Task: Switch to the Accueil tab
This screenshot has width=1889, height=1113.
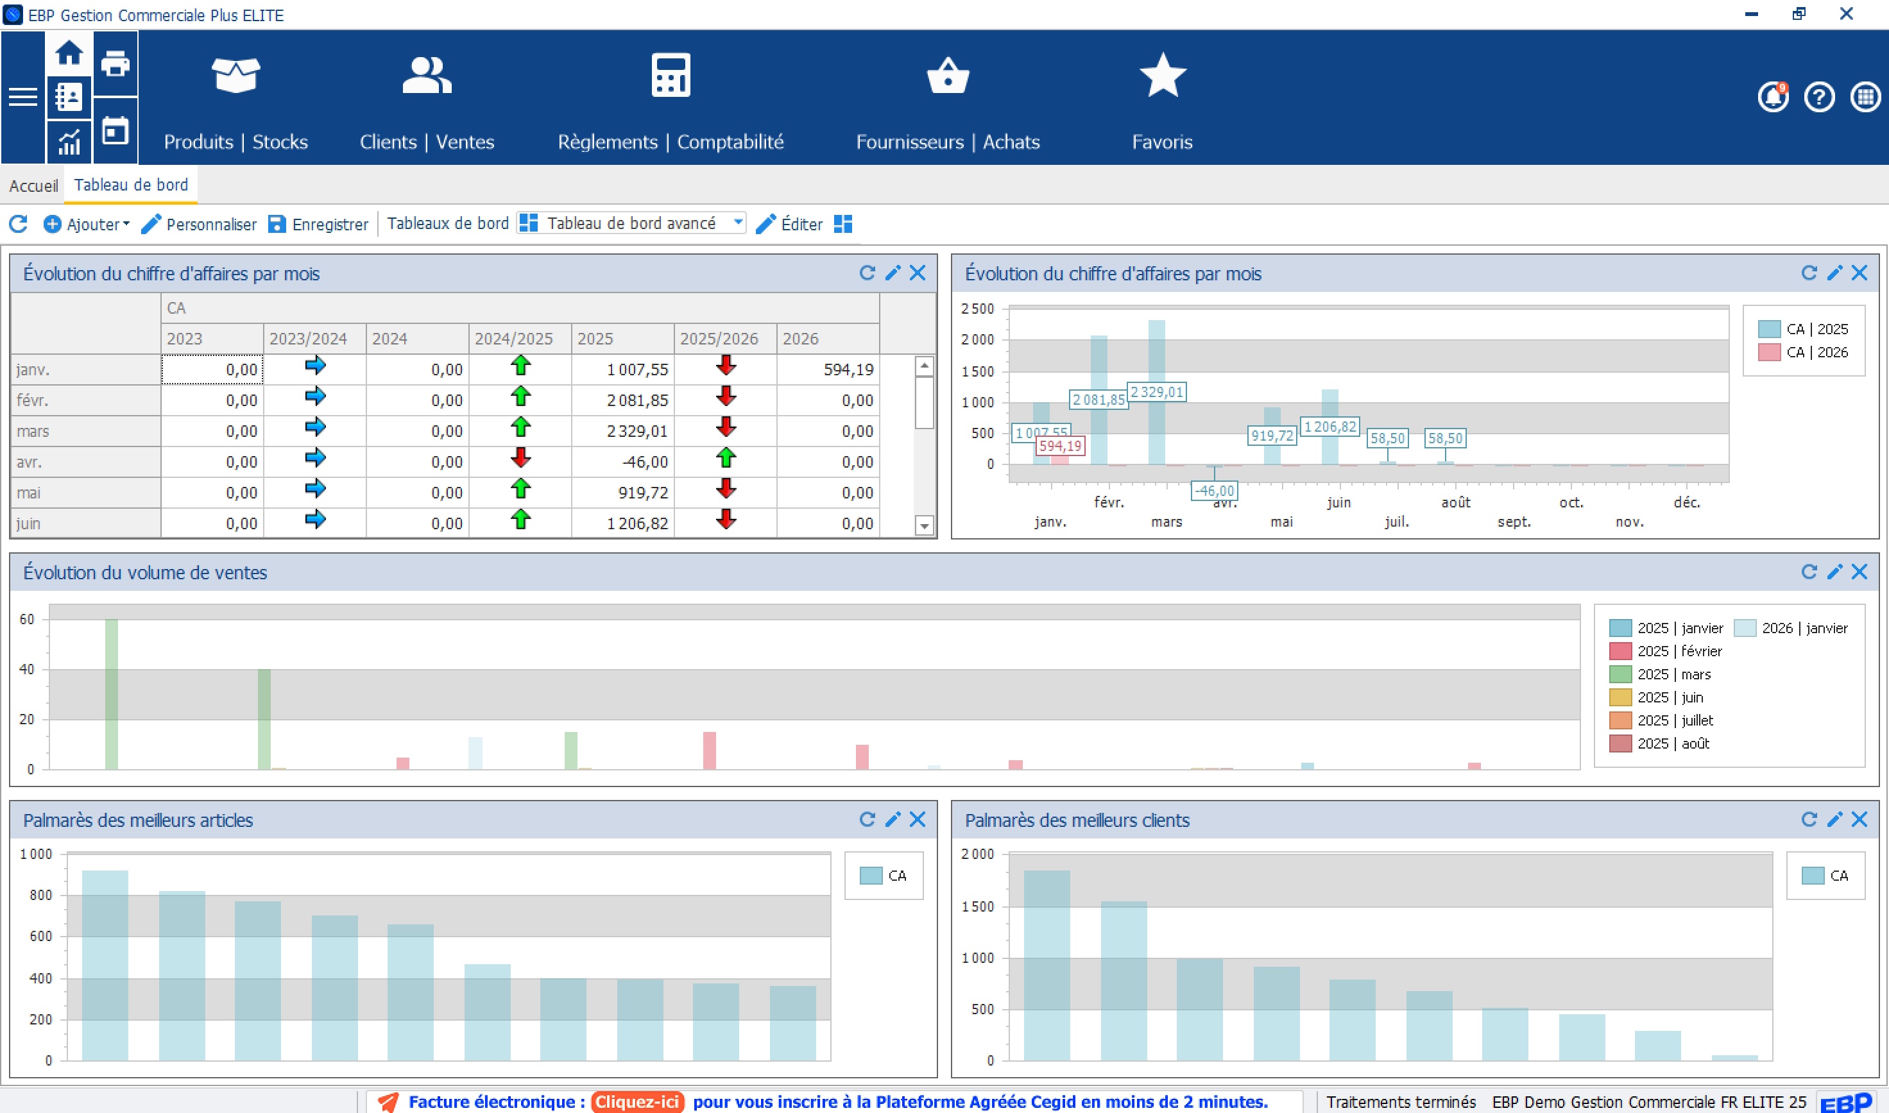Action: click(x=33, y=185)
